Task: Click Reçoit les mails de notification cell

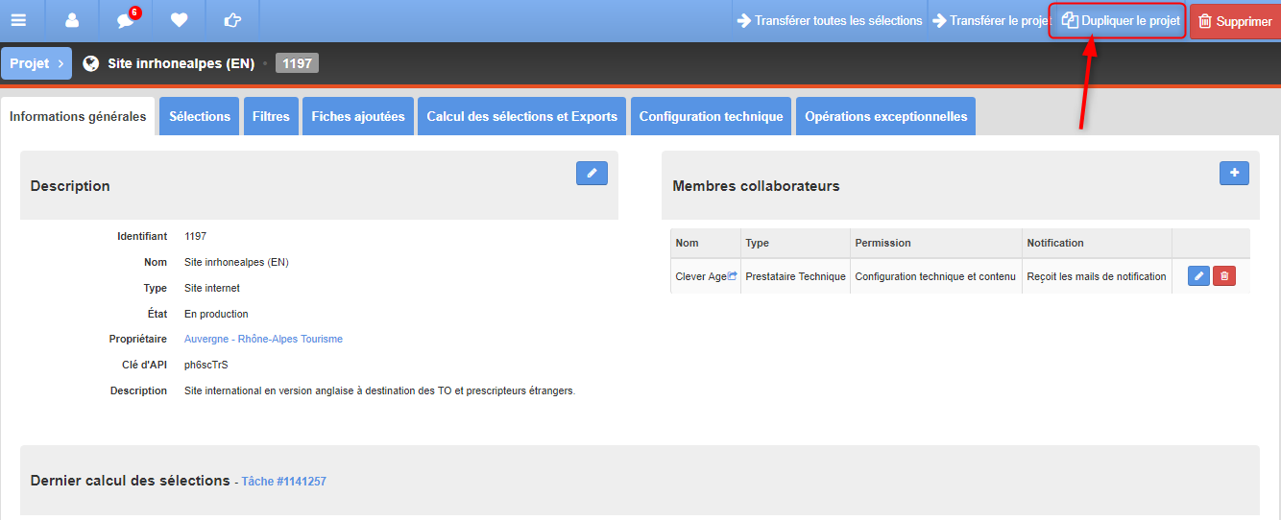Action: click(x=1097, y=276)
